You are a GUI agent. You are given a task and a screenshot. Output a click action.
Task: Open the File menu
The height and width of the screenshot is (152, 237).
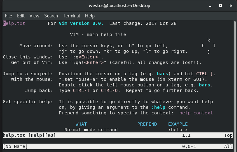(8, 16)
